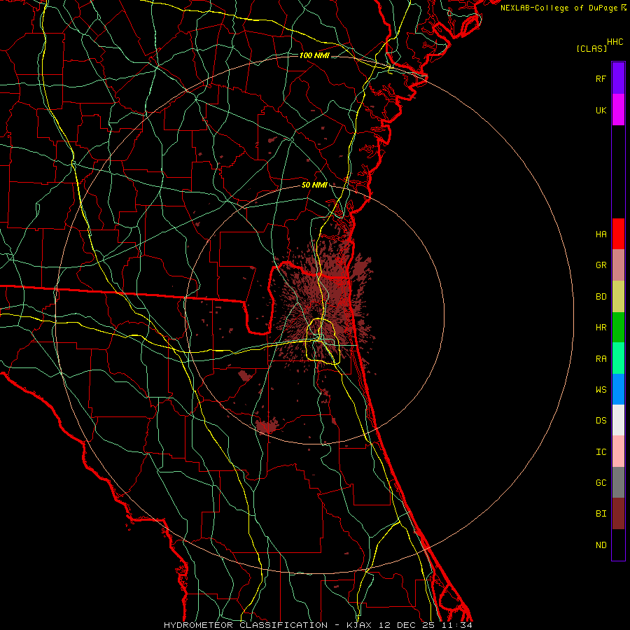Click the 'HA' legend label
The height and width of the screenshot is (630, 630).
601,234
